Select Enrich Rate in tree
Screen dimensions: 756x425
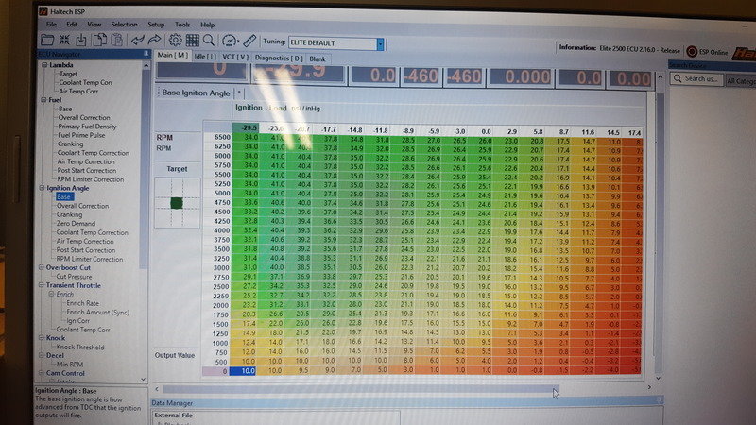pos(82,303)
